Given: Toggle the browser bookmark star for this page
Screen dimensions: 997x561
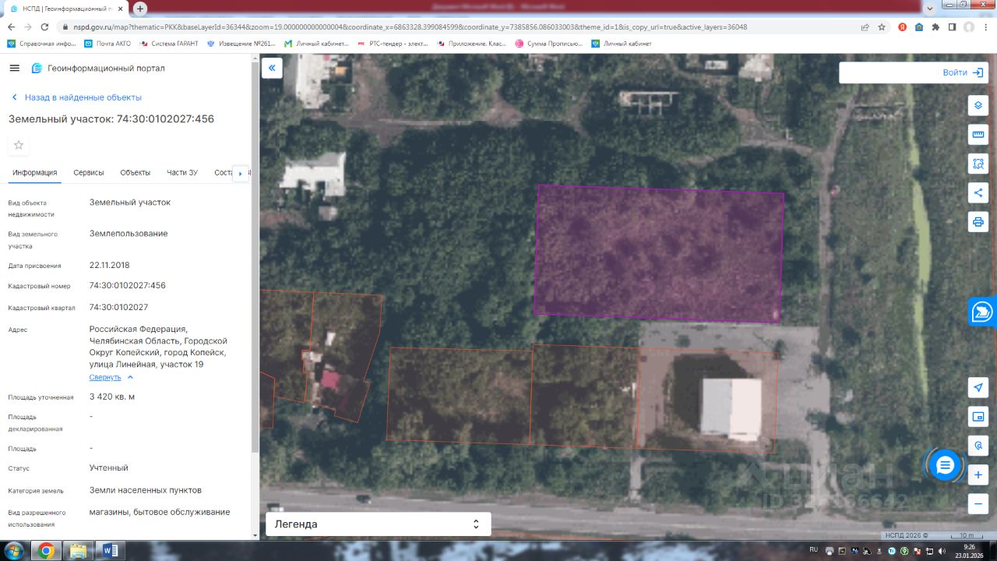Looking at the screenshot, I should point(882,26).
